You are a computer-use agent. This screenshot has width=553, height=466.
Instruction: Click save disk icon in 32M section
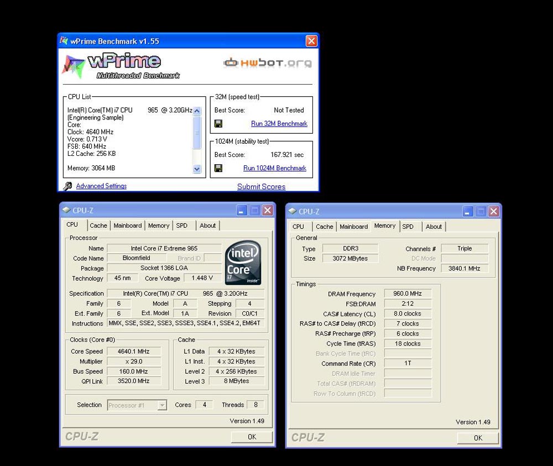(x=218, y=124)
